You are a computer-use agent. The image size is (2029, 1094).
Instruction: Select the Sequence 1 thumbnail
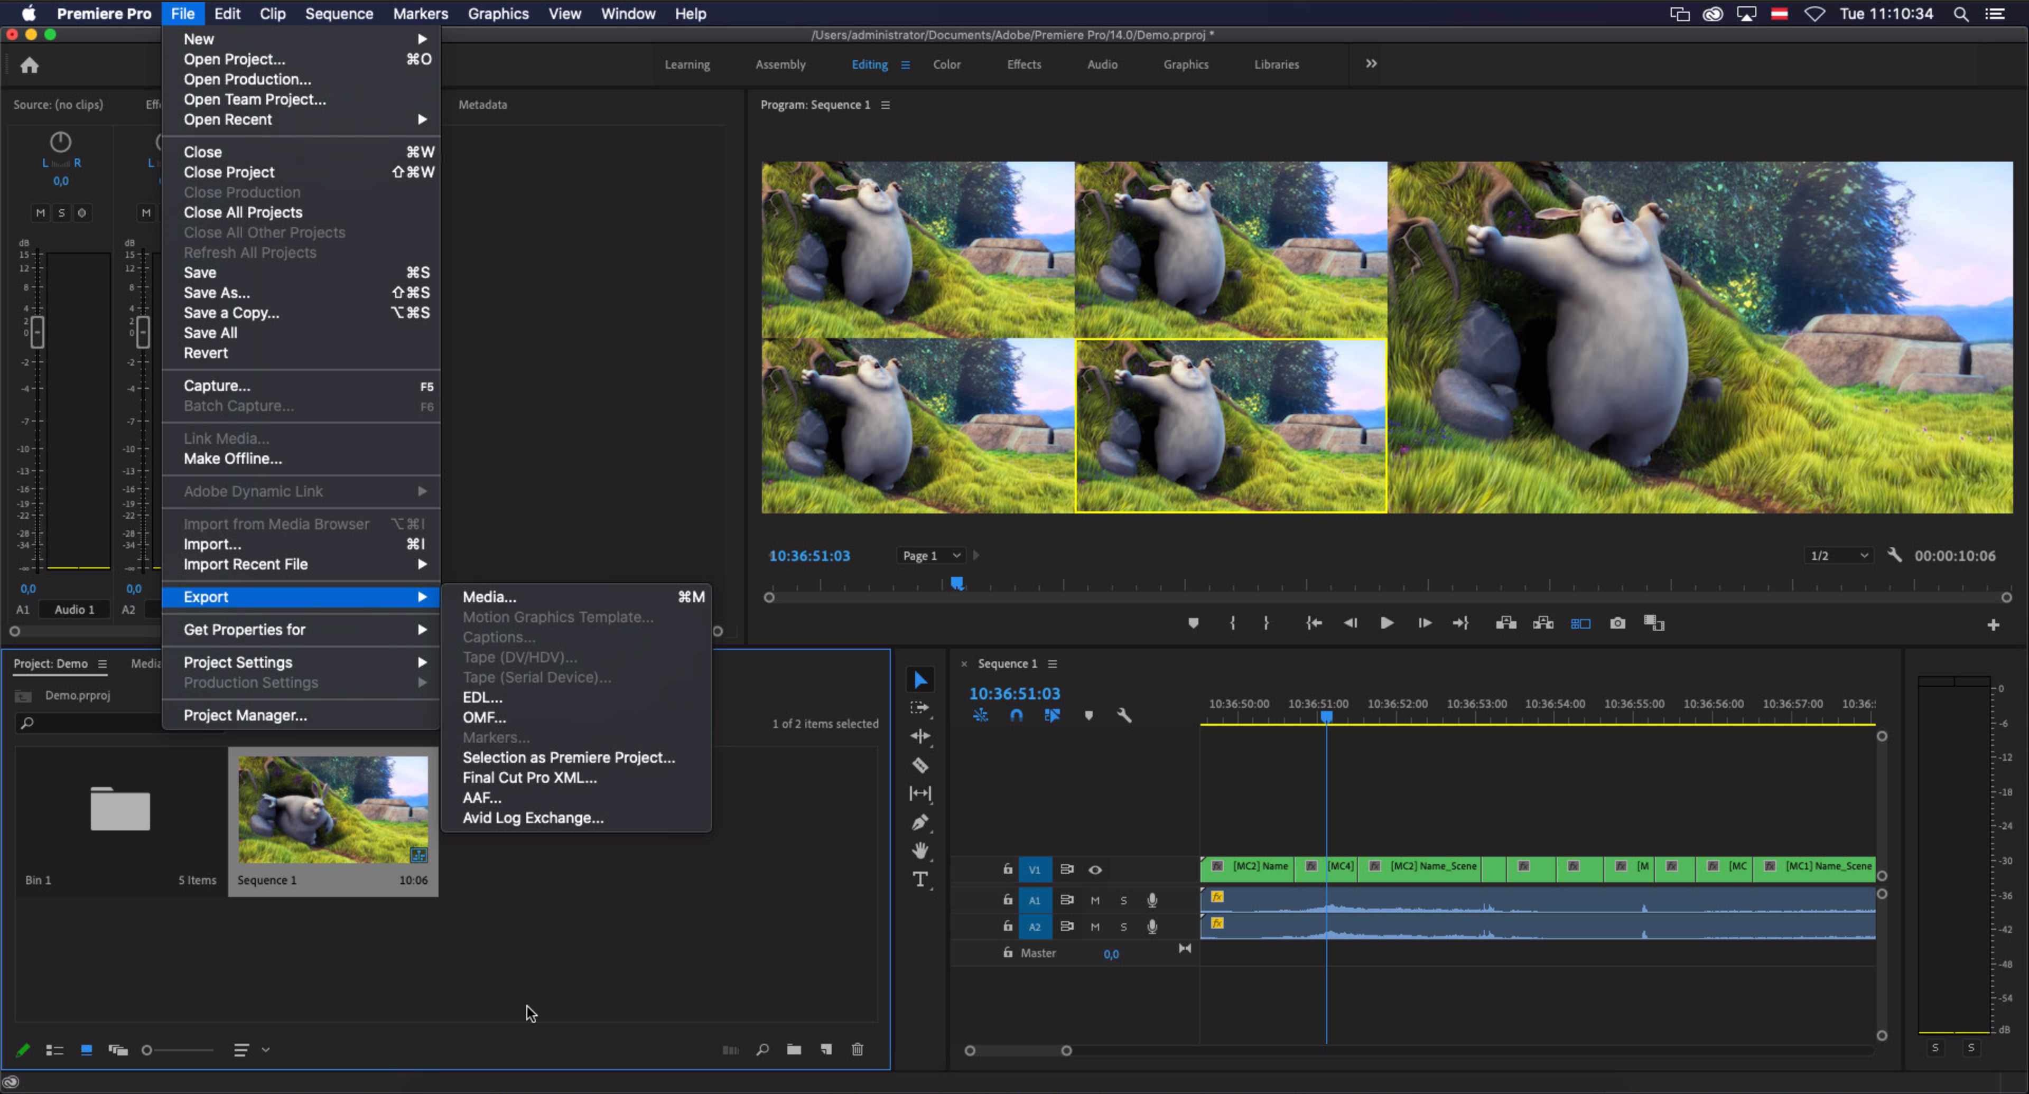point(333,810)
